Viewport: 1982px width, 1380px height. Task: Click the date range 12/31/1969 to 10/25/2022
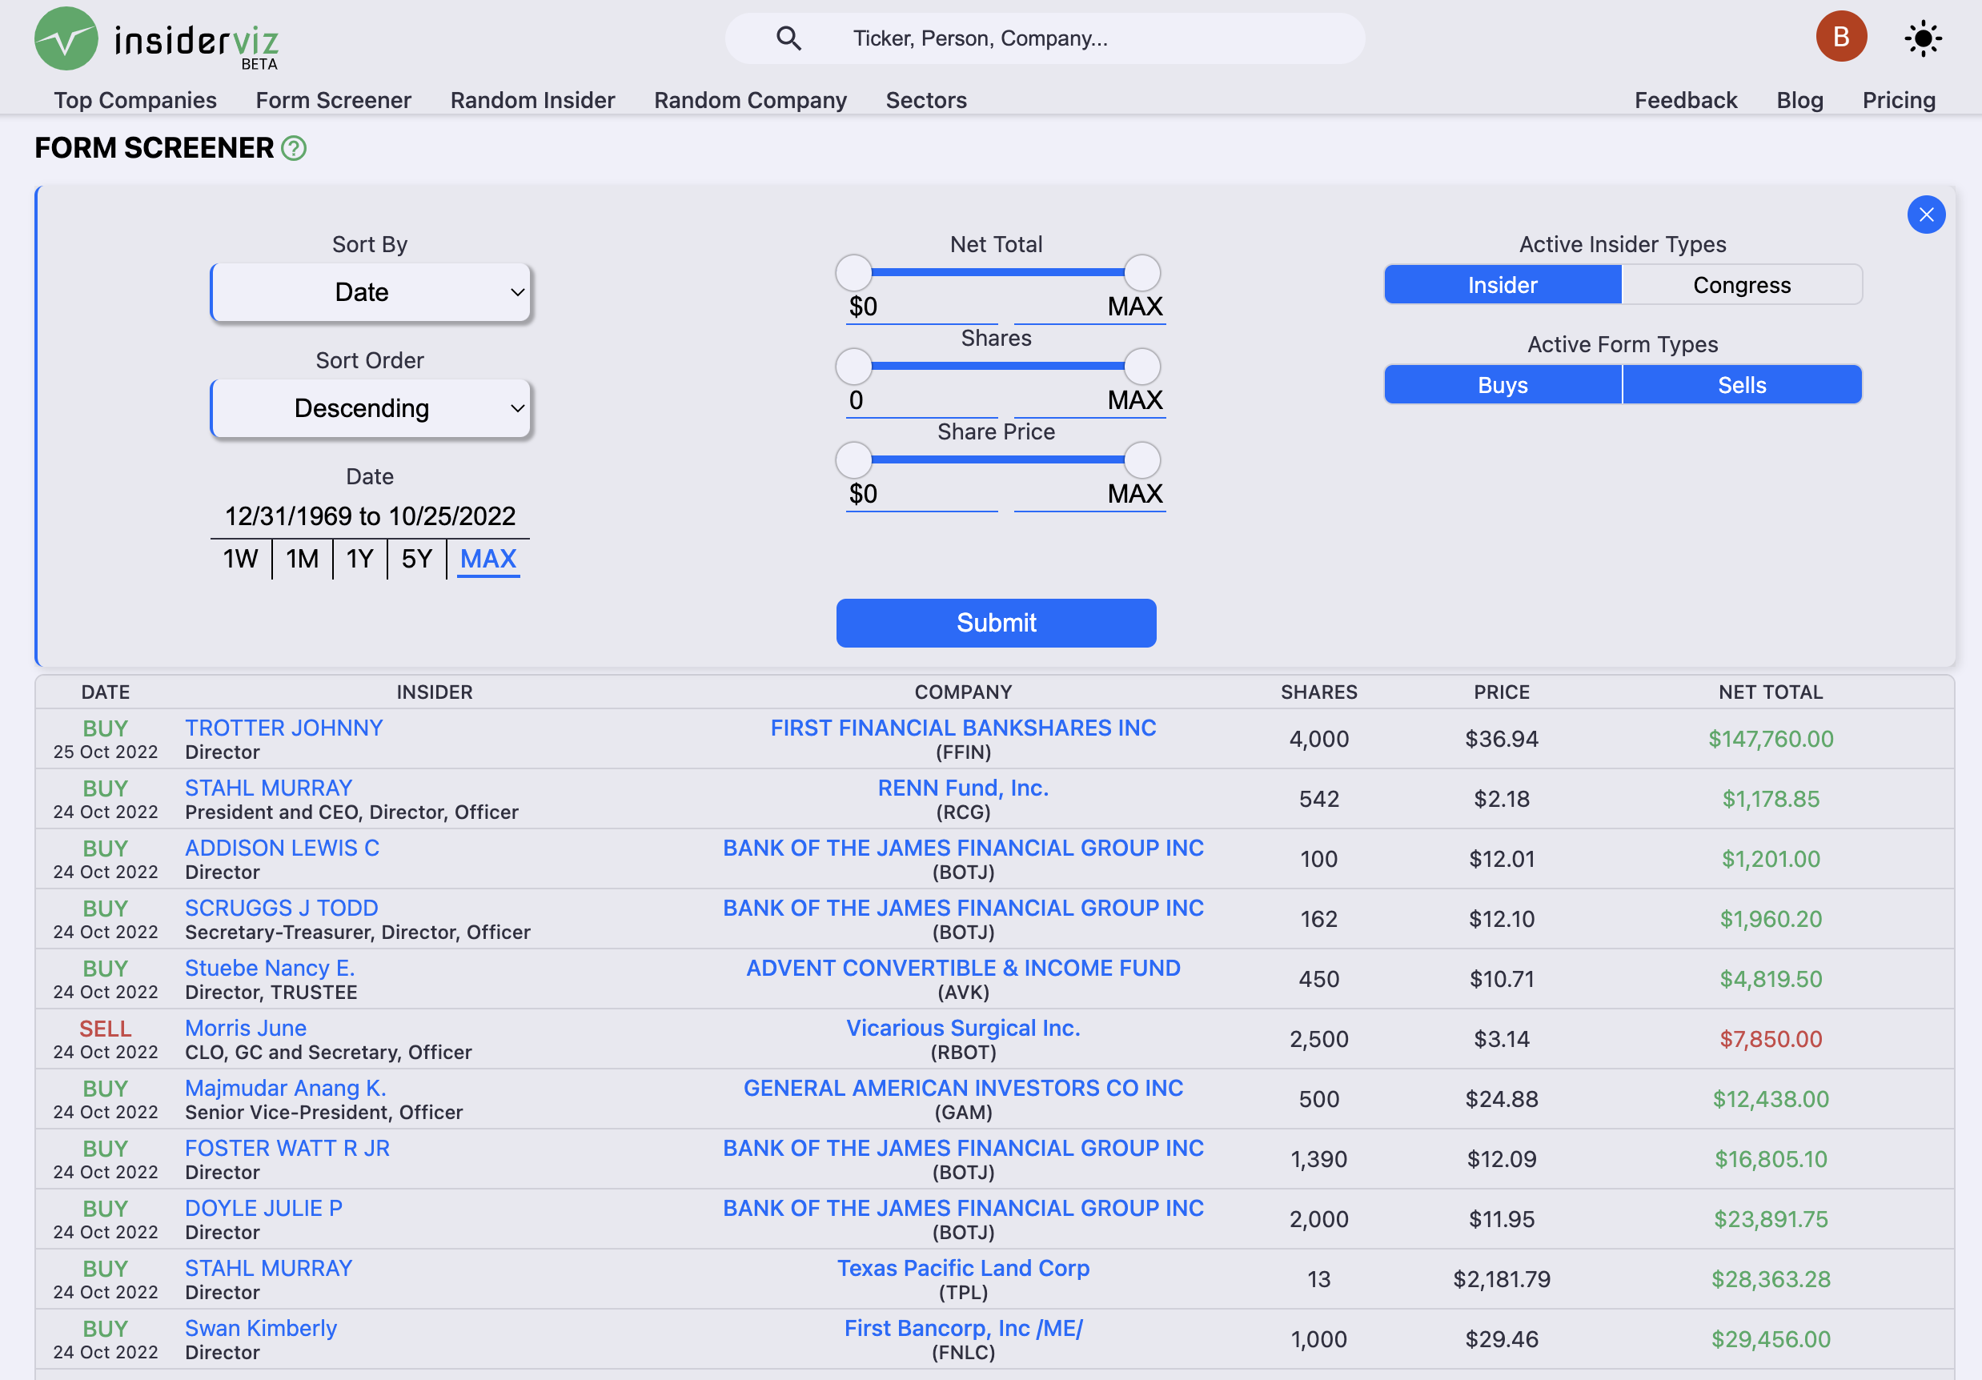coord(371,516)
